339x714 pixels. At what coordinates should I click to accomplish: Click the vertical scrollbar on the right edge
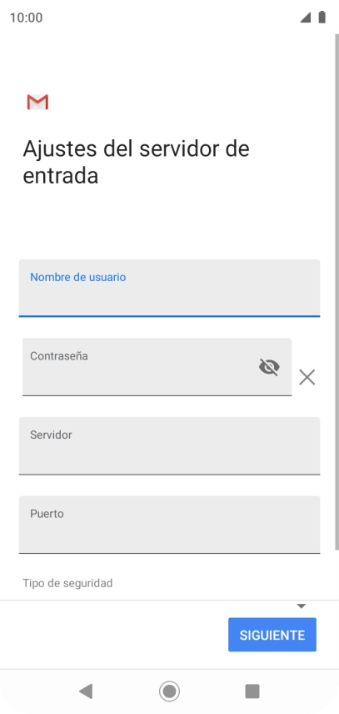click(x=337, y=291)
